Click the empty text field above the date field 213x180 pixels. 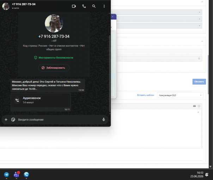click(x=159, y=52)
